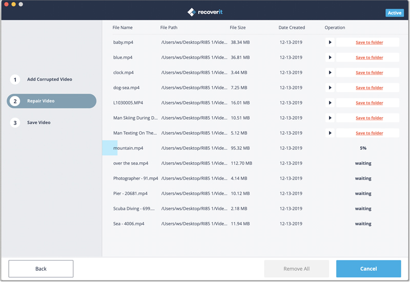Screen dimensions: 410x282
Task: Click the Active badge
Action: 394,13
